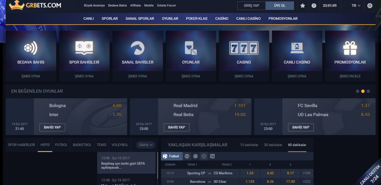Select draw odds 8.36 for Barcelona match
The image size is (381, 185).
pos(270,181)
